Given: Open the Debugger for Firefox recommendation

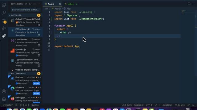Looking at the screenshot, I should point(25,100).
